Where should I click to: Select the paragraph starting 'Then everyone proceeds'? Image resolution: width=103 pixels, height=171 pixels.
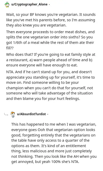point(50,40)
